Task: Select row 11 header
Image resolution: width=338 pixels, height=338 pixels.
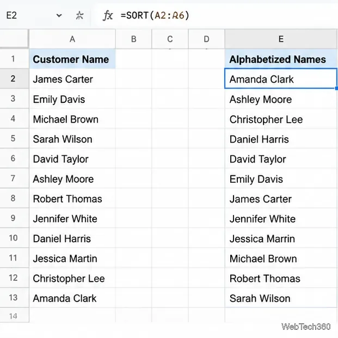Action: coord(14,258)
